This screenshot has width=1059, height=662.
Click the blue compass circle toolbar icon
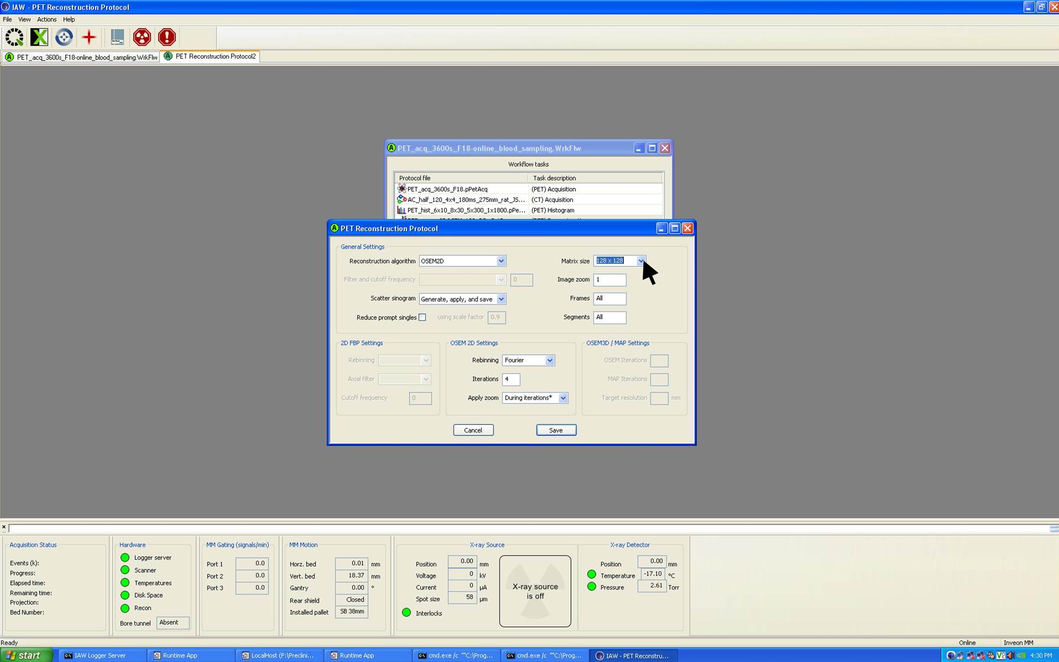[x=64, y=37]
